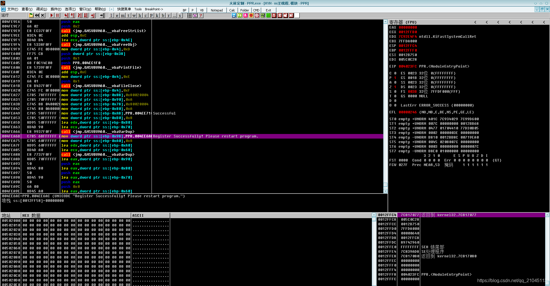The width and height of the screenshot is (550, 286).
Task: Open the Memory map 'm' button
Action: tap(123, 15)
